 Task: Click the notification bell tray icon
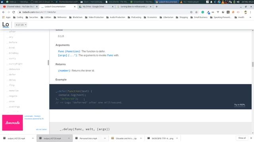tap(211, 2)
